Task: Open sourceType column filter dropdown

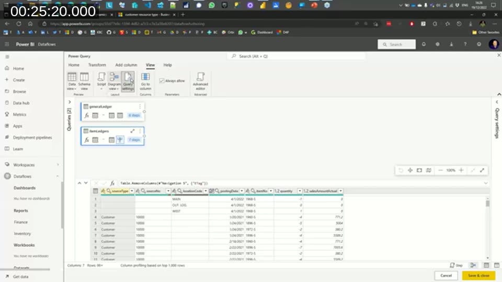Action: (132, 191)
